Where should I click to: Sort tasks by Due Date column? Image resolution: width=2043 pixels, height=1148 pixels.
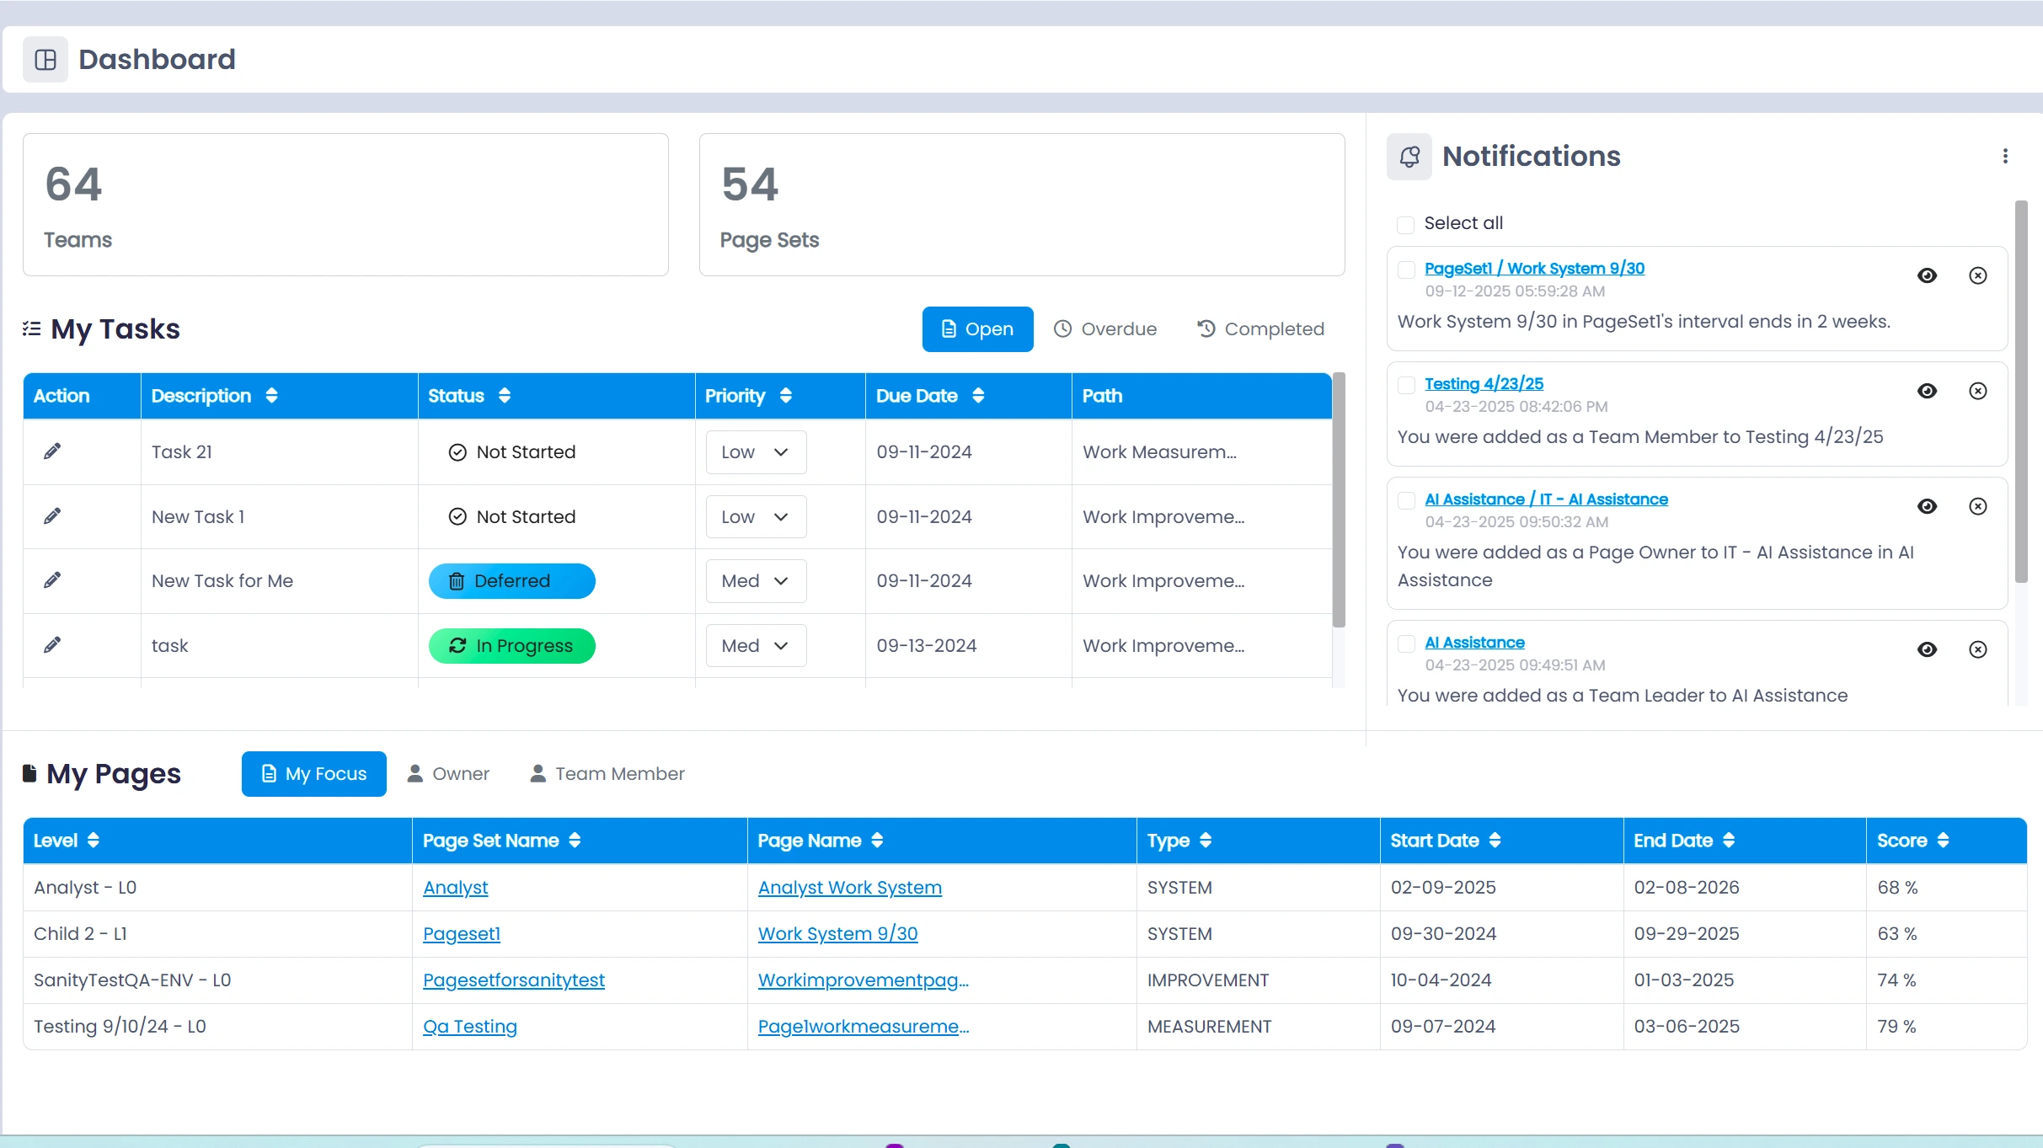click(978, 396)
